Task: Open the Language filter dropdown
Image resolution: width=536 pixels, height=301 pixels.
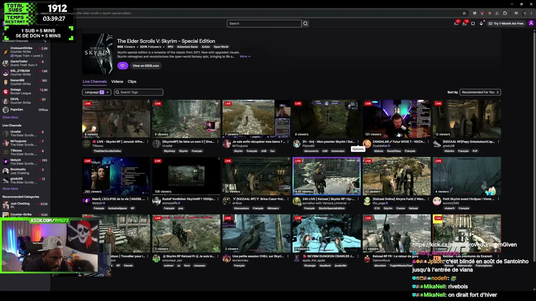Action: [x=96, y=92]
